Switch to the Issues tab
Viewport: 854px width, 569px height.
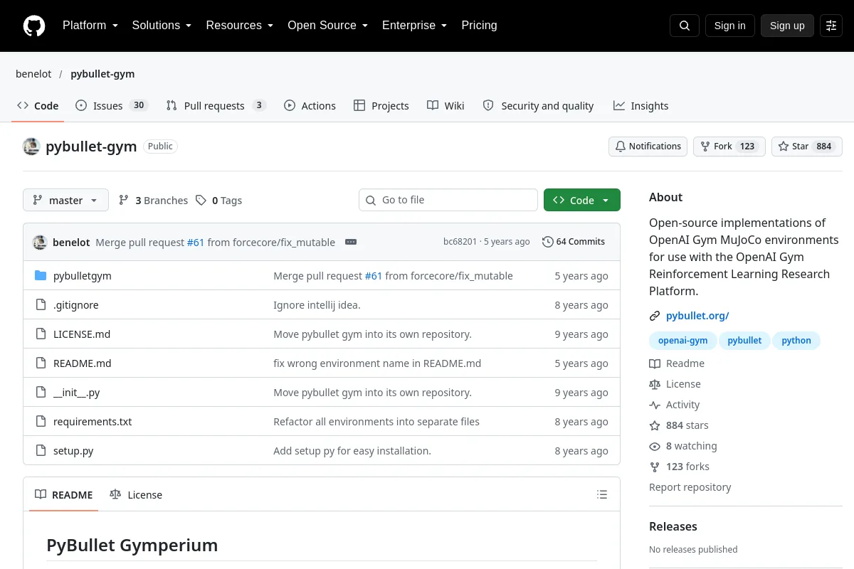click(x=111, y=106)
